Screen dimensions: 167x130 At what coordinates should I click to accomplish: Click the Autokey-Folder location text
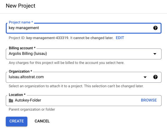28,100
